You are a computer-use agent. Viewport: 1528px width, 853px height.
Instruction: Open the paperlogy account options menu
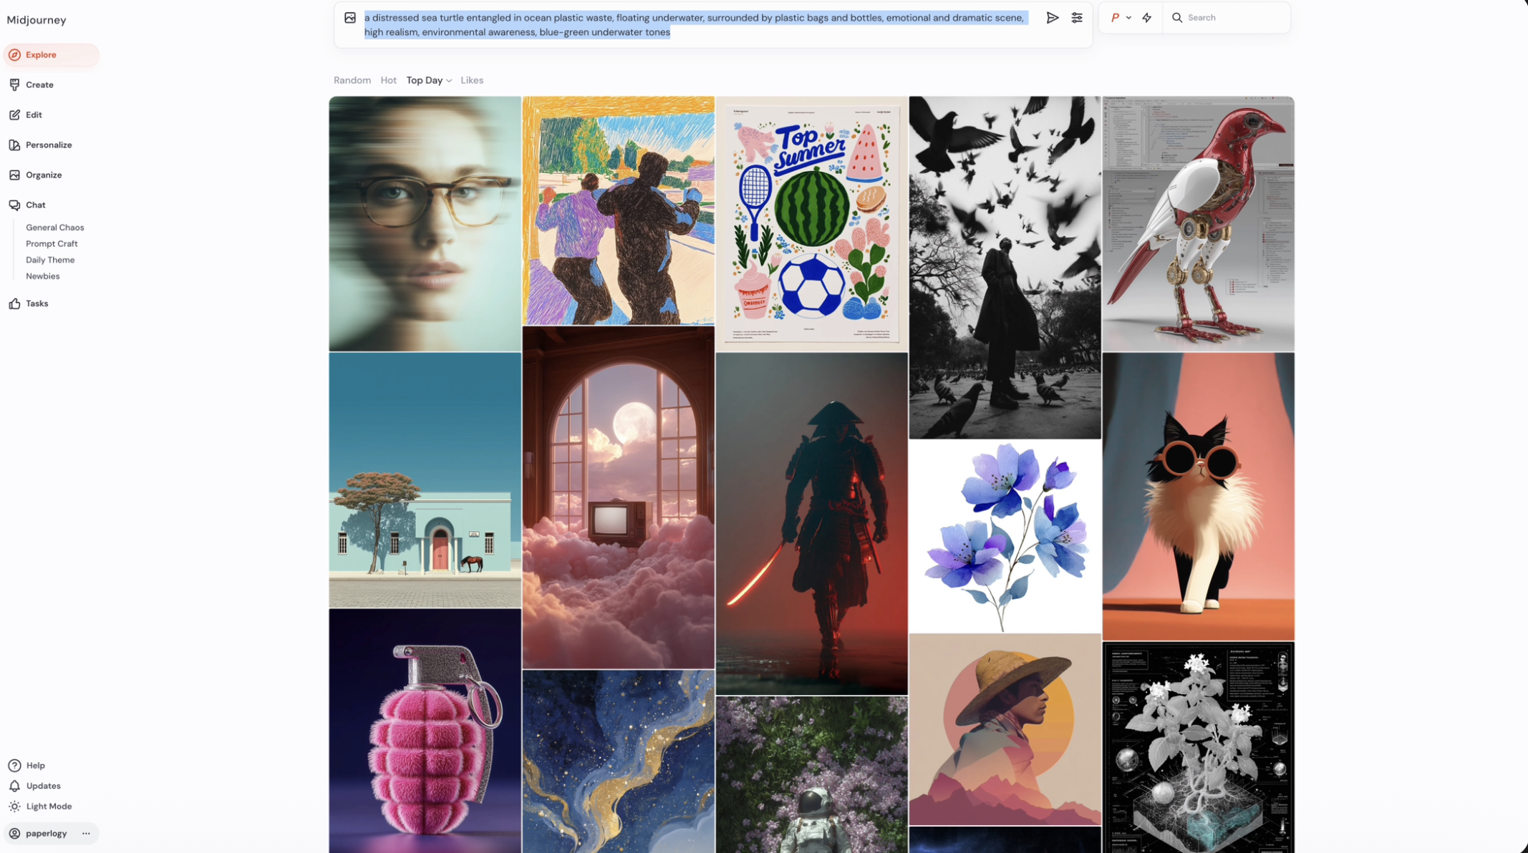86,833
